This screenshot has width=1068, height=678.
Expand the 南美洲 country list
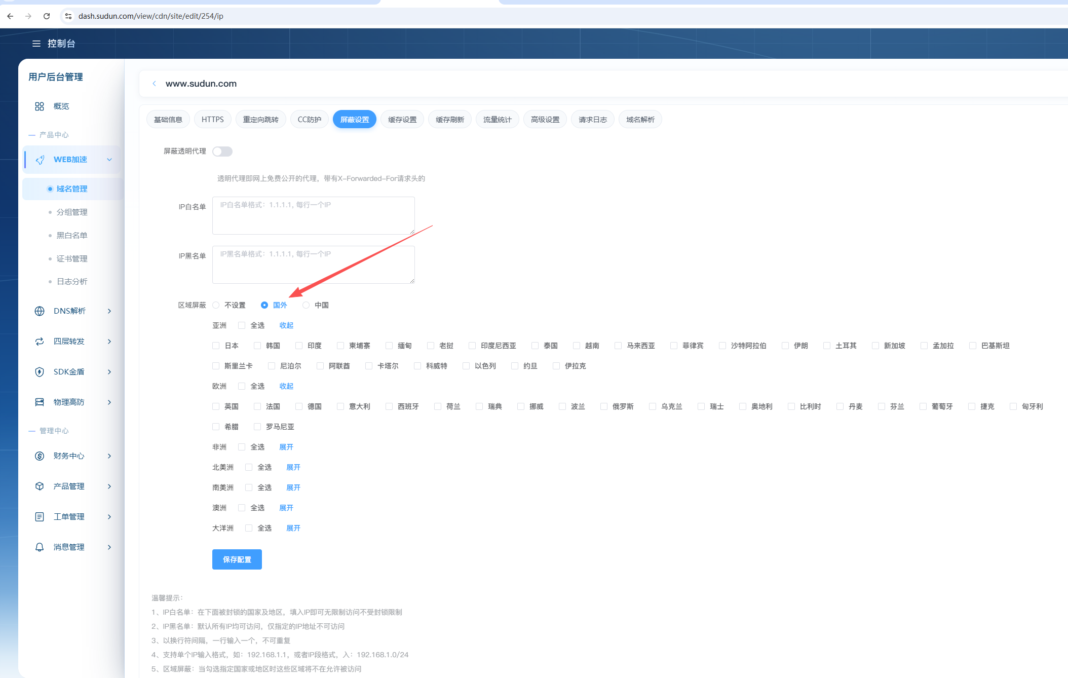[x=293, y=487]
